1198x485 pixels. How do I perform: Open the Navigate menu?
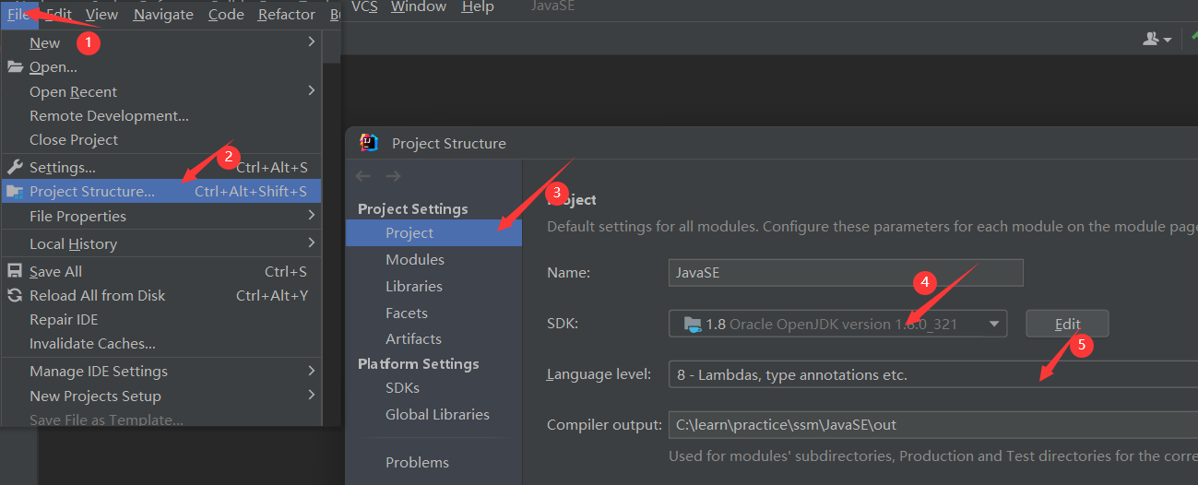point(163,14)
